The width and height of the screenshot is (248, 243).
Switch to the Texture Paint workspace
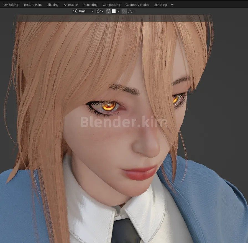(x=33, y=5)
